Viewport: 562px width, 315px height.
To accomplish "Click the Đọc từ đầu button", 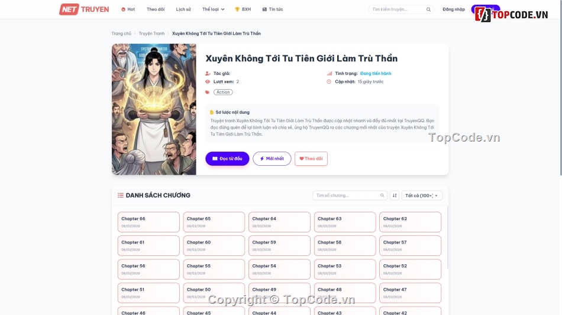I will click(x=227, y=159).
